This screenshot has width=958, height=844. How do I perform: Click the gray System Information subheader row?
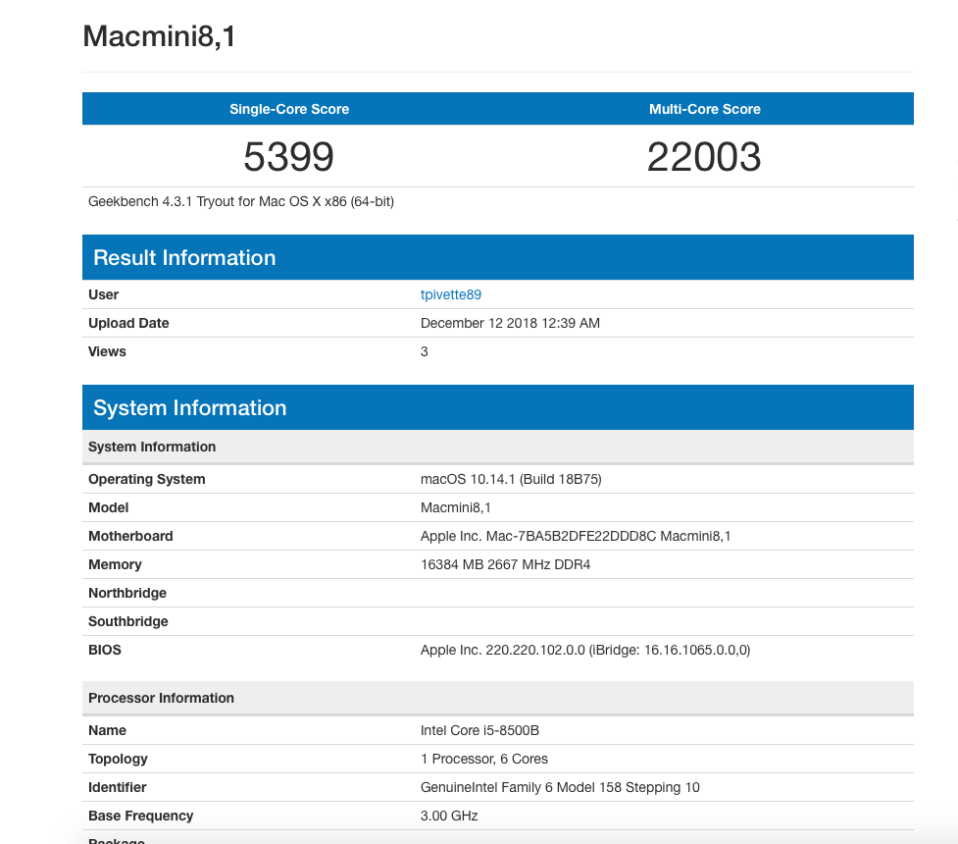coord(498,447)
